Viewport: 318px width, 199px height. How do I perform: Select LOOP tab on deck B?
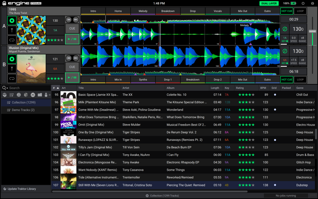300,80
